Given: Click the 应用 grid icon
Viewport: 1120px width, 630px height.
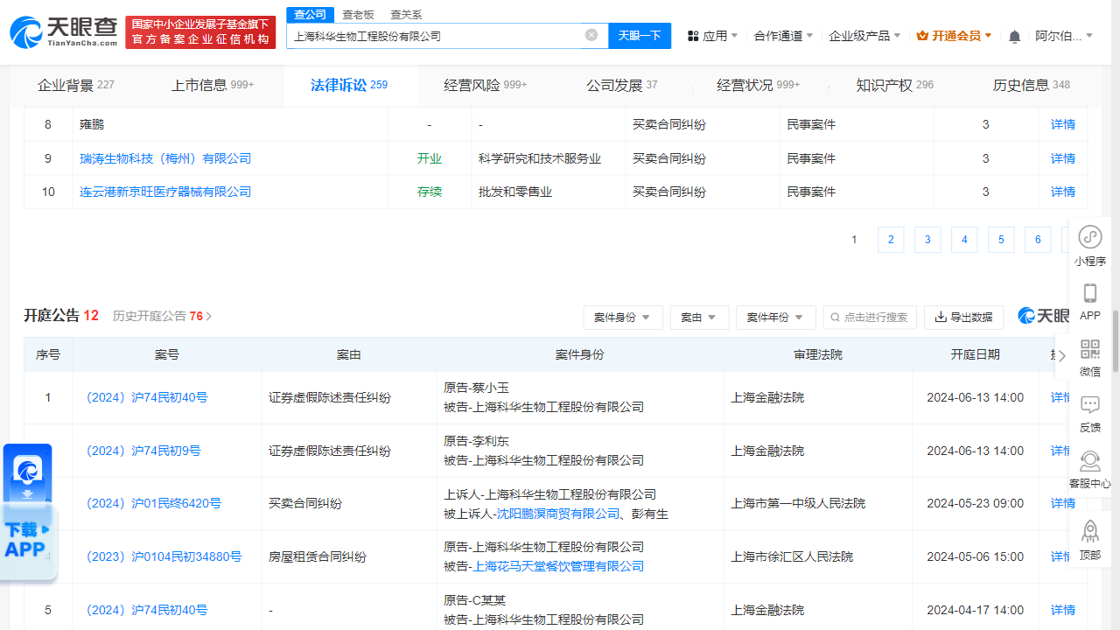Looking at the screenshot, I should tap(691, 35).
